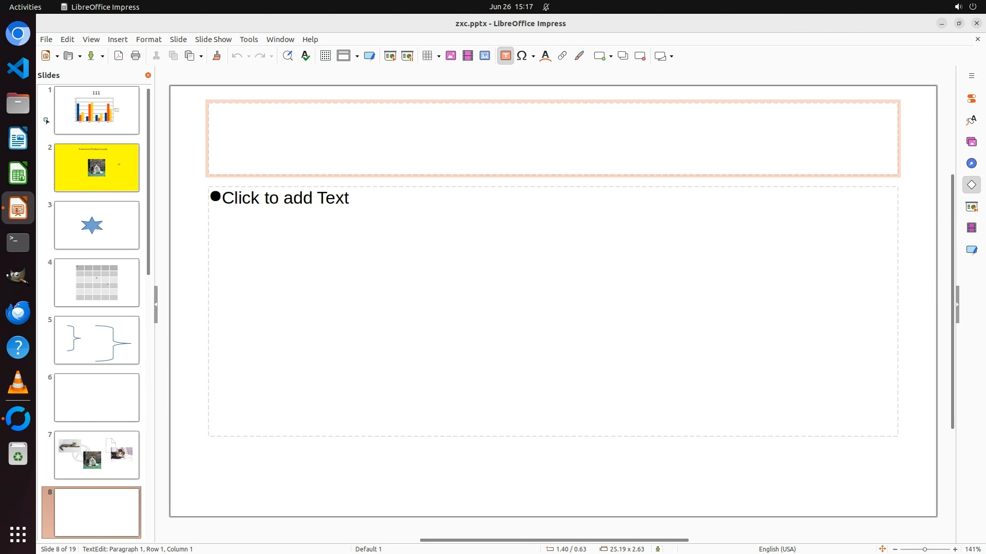986x554 pixels.
Task: Open the Slide Show menu
Action: (213, 39)
